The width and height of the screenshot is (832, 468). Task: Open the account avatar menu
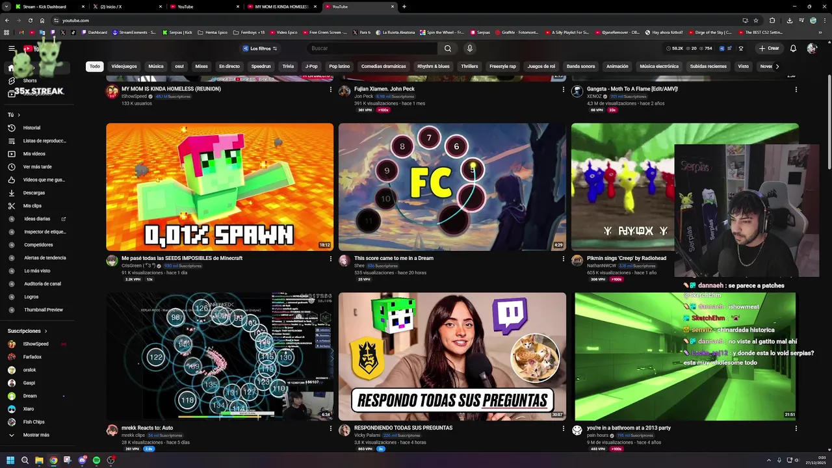[811, 48]
